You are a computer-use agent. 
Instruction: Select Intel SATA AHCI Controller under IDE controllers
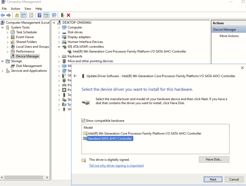pyautogui.click(x=129, y=51)
